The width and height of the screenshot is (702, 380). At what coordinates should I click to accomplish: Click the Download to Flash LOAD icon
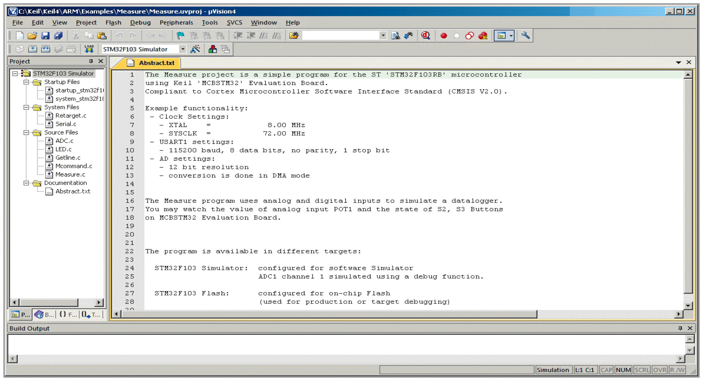coord(89,49)
